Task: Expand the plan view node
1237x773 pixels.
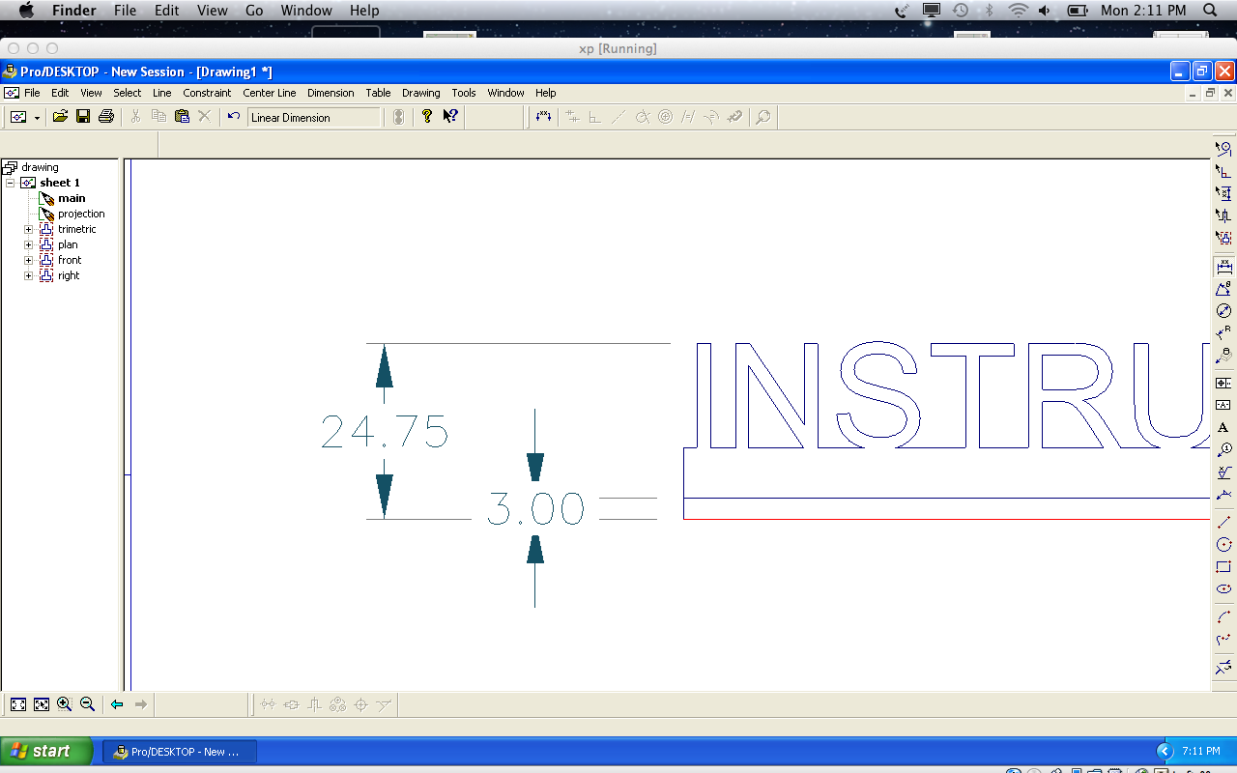Action: (28, 244)
